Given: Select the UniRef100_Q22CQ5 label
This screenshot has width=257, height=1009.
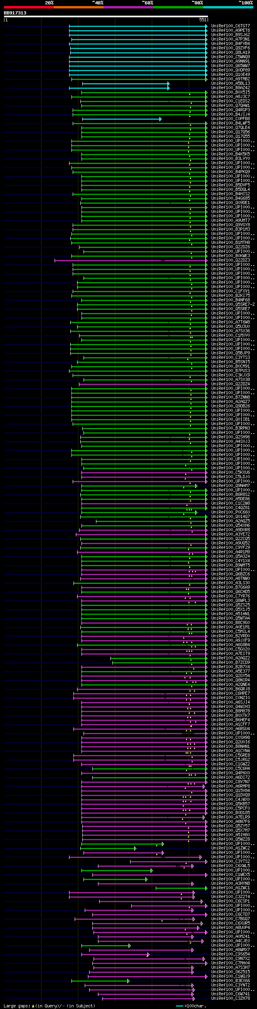Looking at the screenshot, I should coord(230,539).
